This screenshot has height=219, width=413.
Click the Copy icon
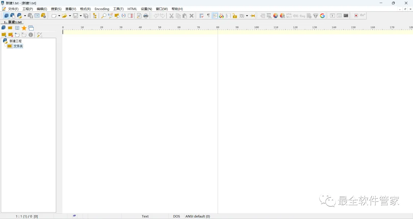pyautogui.click(x=178, y=16)
